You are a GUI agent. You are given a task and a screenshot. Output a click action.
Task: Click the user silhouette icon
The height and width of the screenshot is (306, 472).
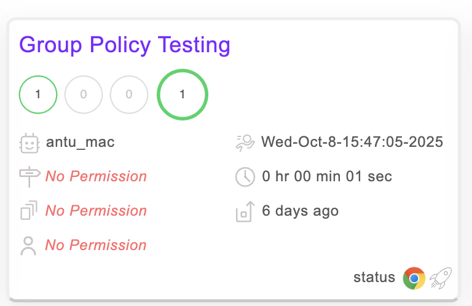[x=29, y=245]
